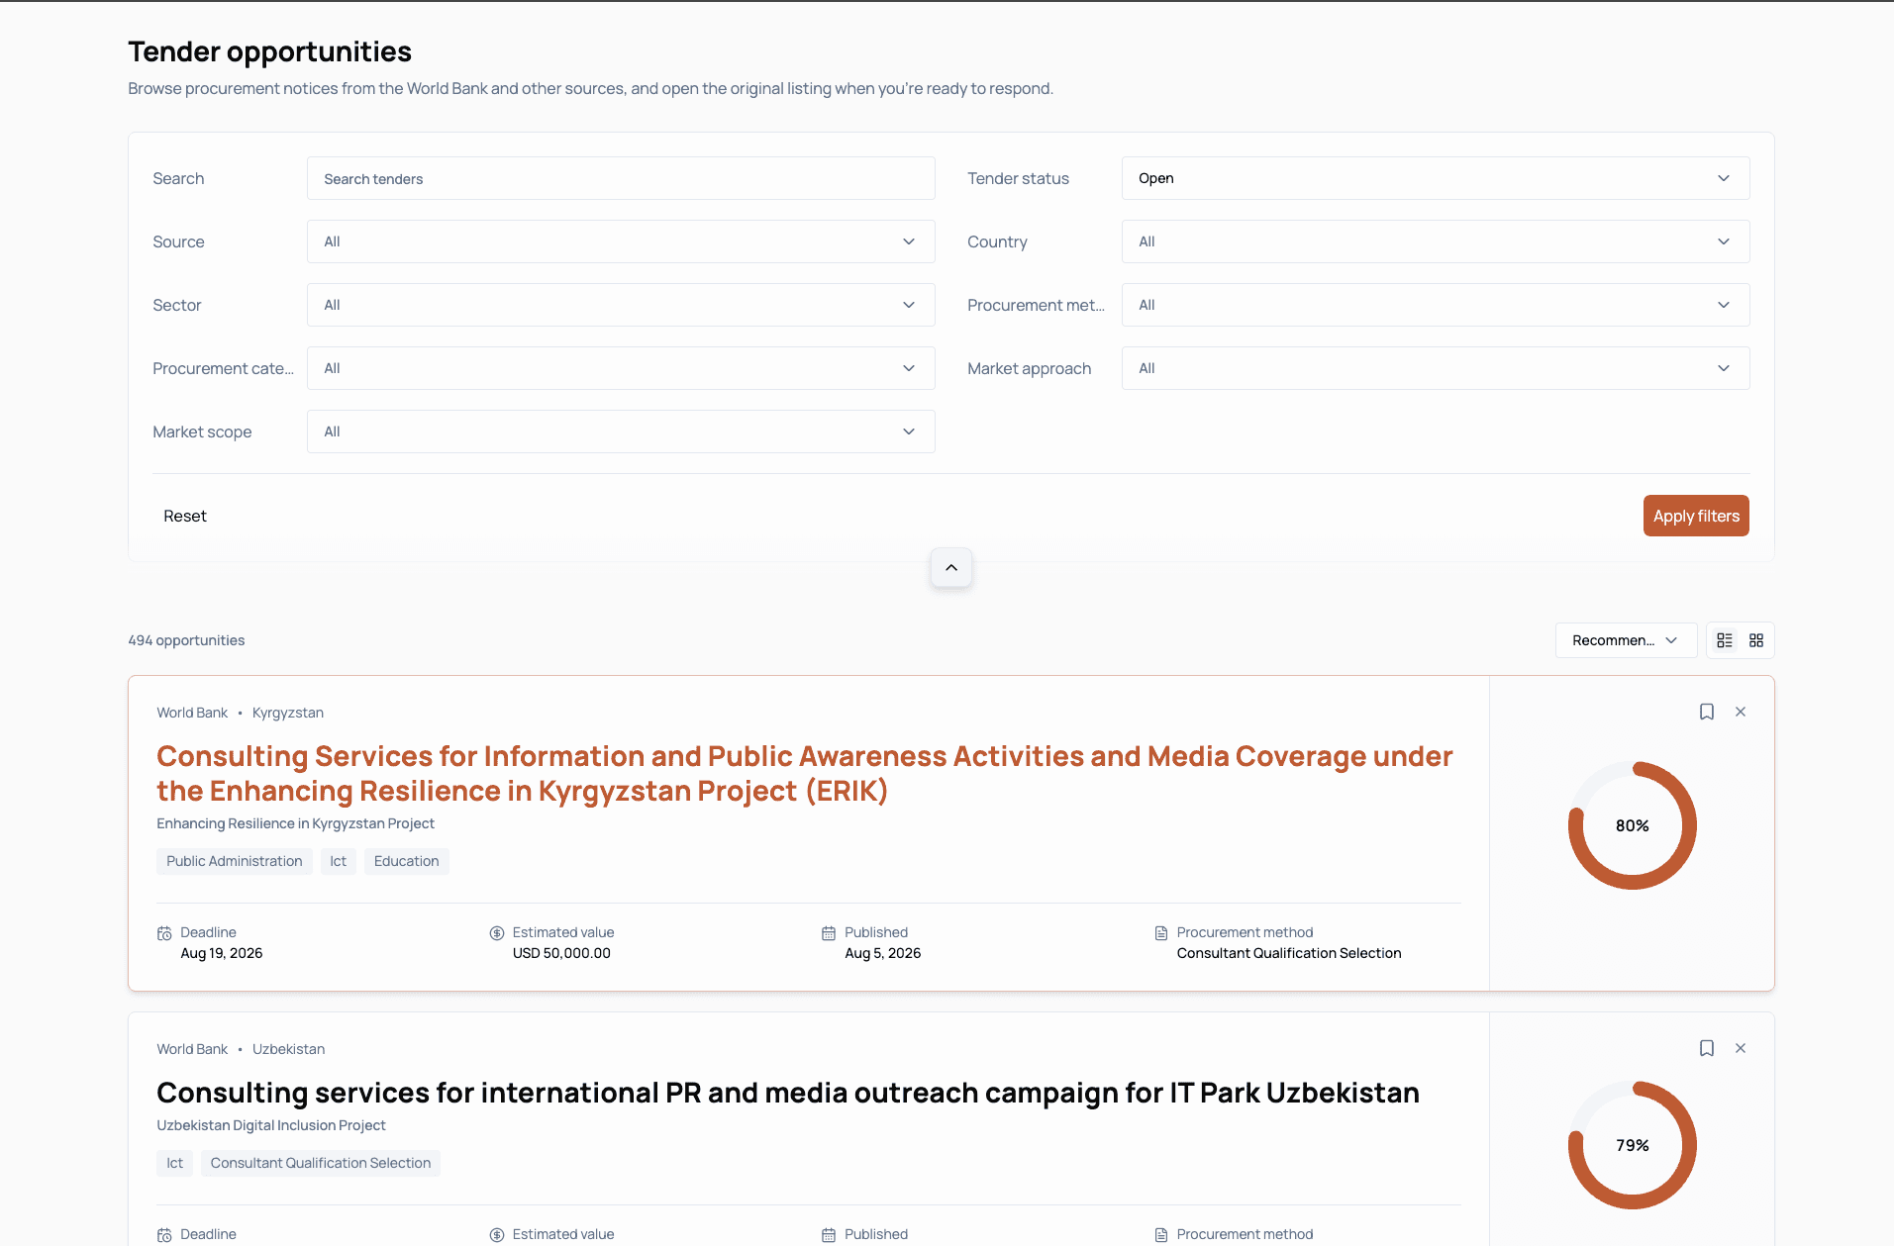Dismiss the Kyrgyzstan ERIK tender card
This screenshot has width=1894, height=1246.
[1741, 712]
